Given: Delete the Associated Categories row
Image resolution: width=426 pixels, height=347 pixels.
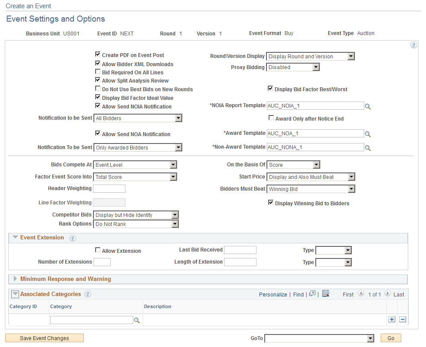Looking at the screenshot, I should click(402, 319).
